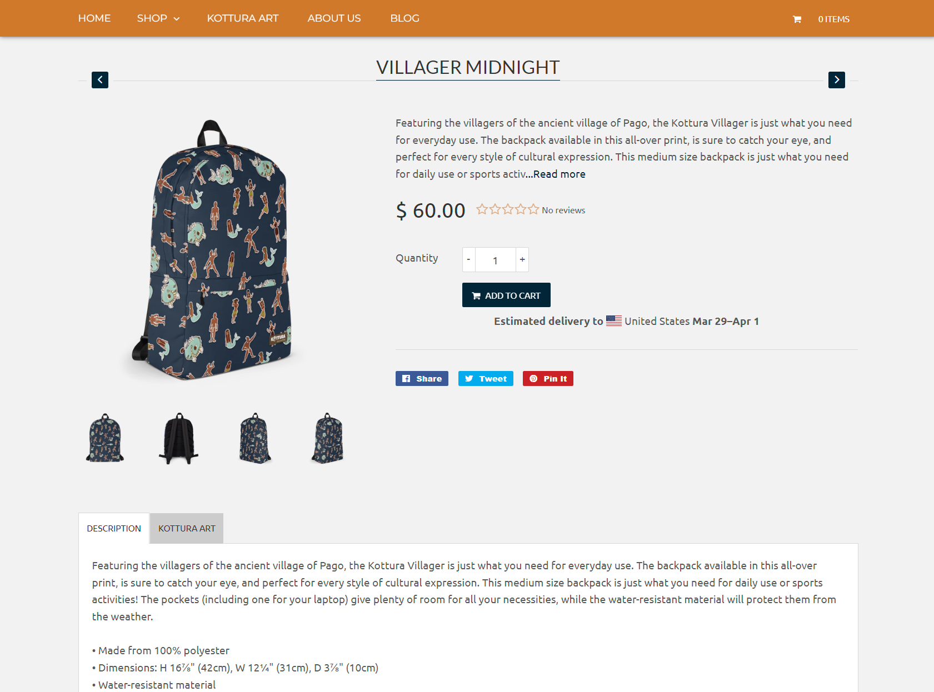Go to next product with right arrow
This screenshot has width=934, height=692.
(x=837, y=80)
